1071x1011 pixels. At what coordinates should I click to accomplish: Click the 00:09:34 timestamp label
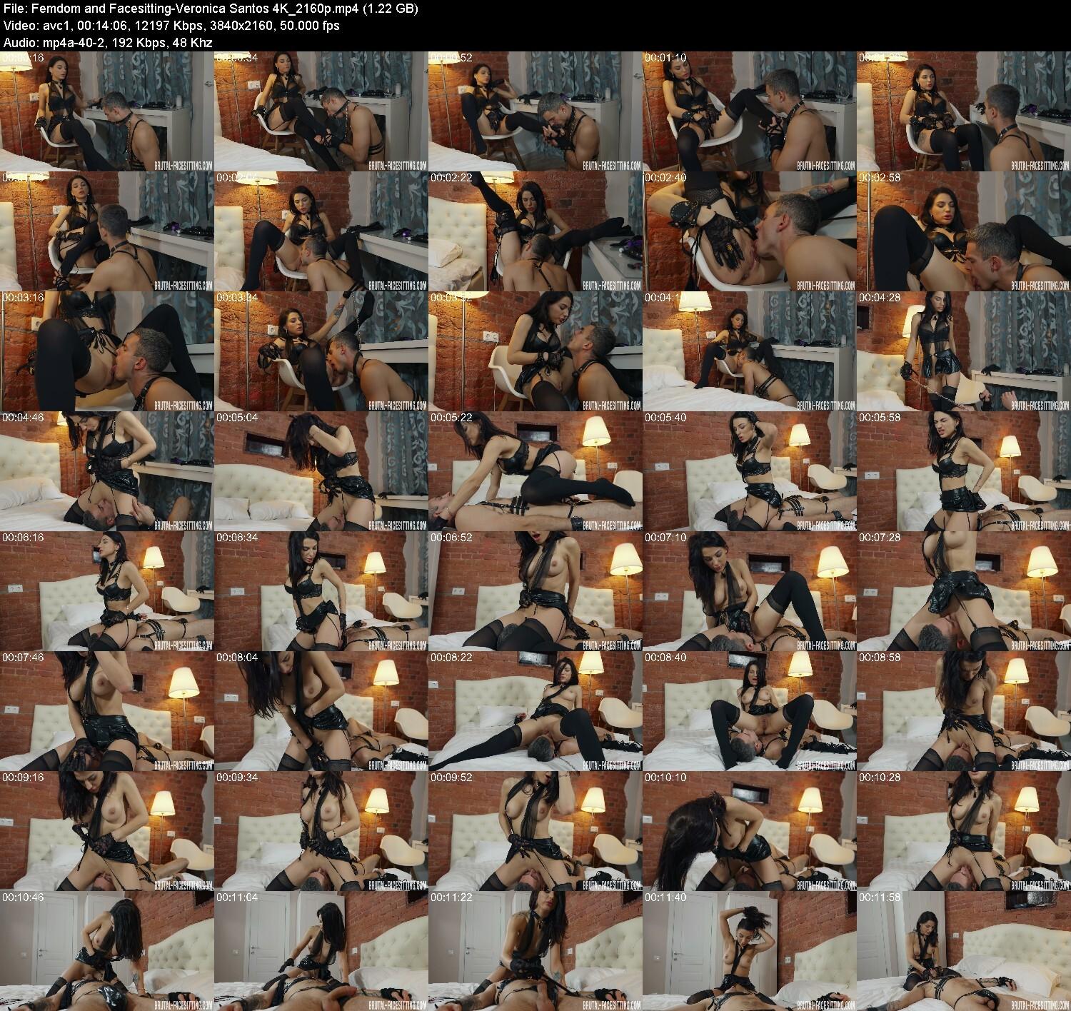236,776
